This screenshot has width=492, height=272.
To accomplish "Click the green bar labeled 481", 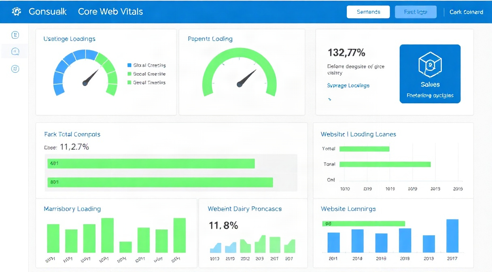I will [151, 164].
